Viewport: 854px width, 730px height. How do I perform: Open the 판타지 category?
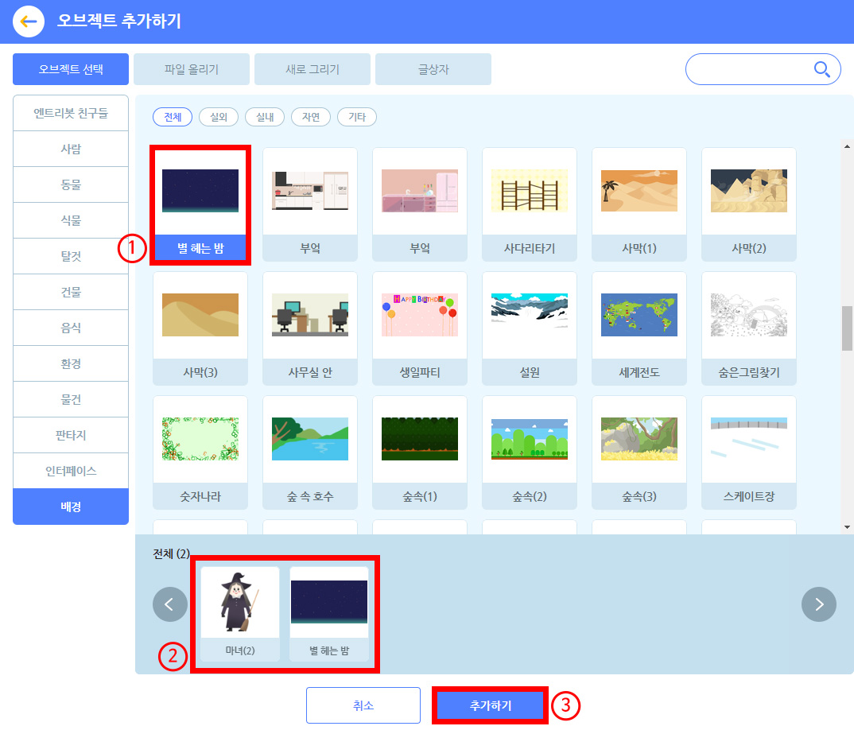[x=71, y=435]
